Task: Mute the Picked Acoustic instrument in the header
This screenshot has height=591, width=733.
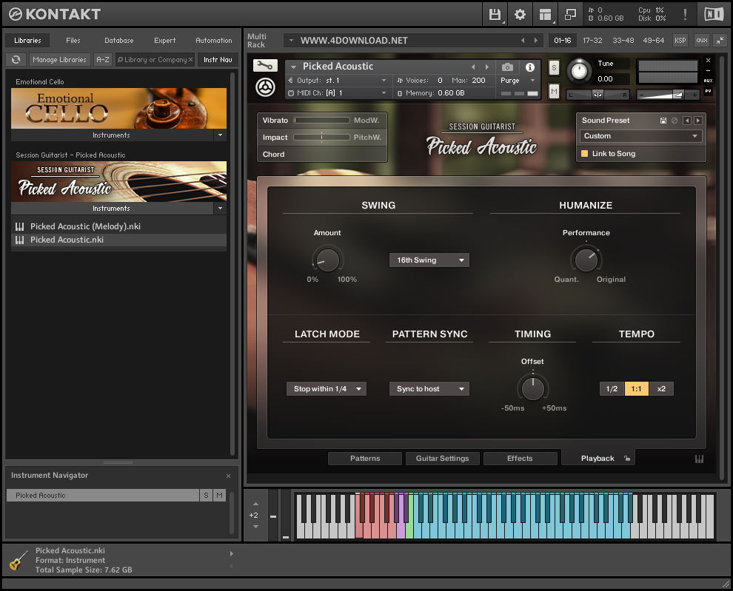Action: 554,91
